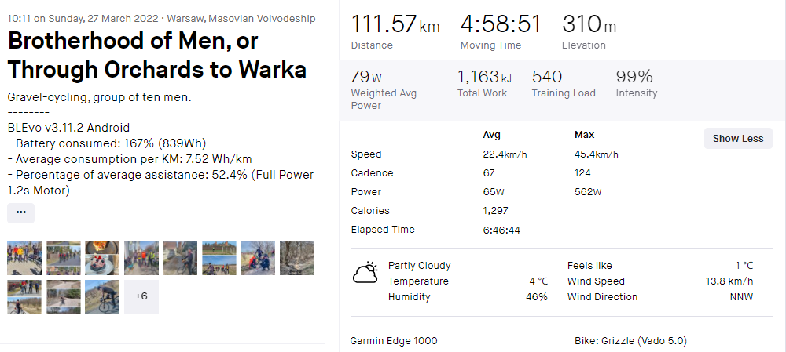Viewport: 786px width, 352px height.
Task: Collapse stats with the Show Less button
Action: 737,139
